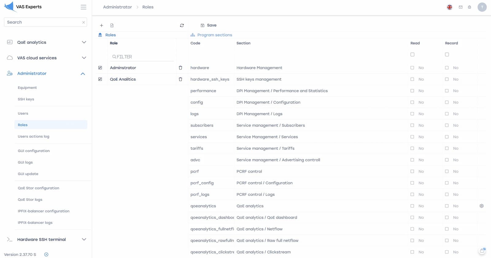Enable Read for Hardware Management
The image size is (491, 258).
coord(412,68)
